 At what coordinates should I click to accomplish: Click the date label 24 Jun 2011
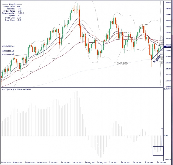coord(138,163)
